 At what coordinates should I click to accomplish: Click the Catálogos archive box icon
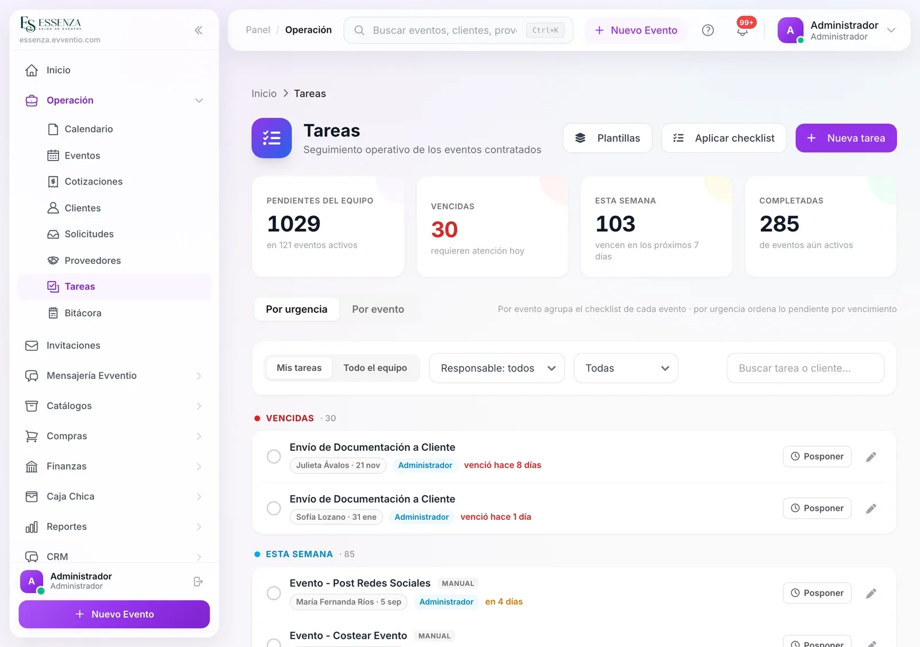pyautogui.click(x=32, y=406)
